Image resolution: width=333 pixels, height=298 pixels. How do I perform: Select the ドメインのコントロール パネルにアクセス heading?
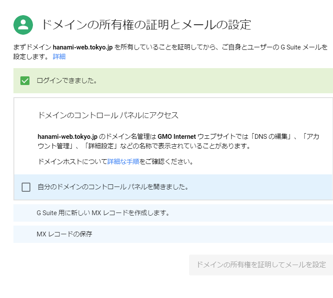[108, 115]
